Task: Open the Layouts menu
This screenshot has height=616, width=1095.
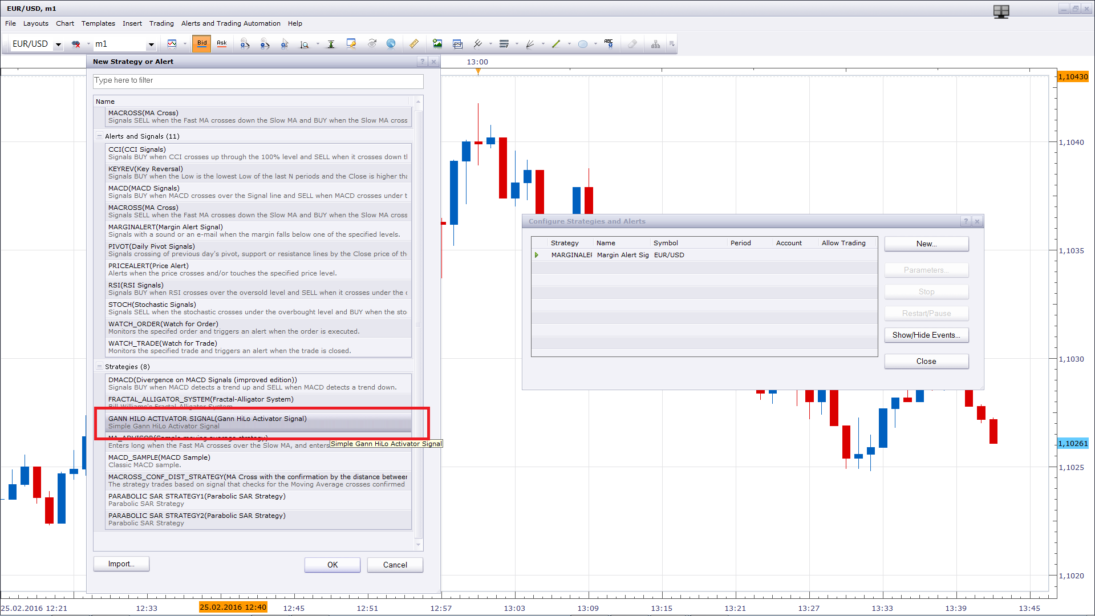Action: tap(36, 23)
